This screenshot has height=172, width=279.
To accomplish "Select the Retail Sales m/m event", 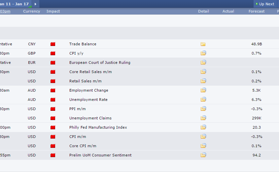I will click(x=85, y=81).
